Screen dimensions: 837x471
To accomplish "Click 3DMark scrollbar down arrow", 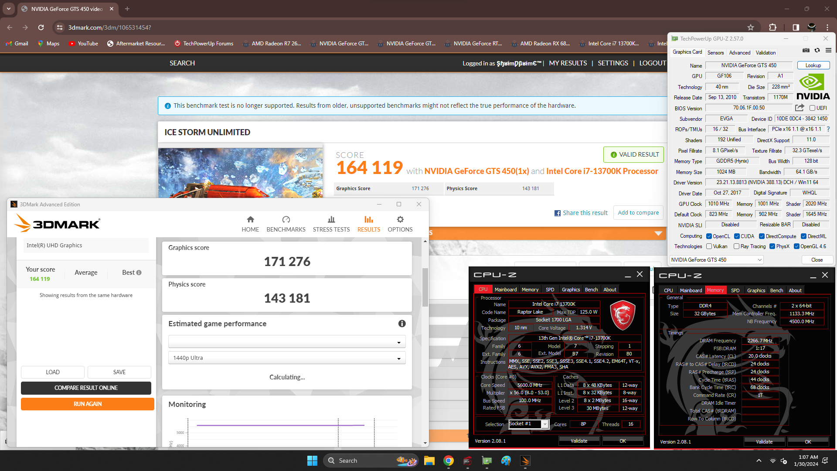I will pos(425,443).
